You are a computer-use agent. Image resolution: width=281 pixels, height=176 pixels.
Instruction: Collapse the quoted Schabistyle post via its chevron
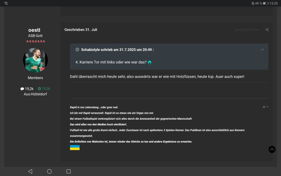[x=77, y=50]
